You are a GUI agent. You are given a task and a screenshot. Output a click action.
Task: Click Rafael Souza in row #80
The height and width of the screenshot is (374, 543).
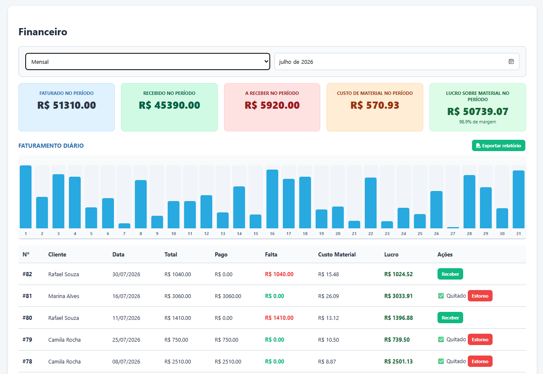click(x=63, y=318)
